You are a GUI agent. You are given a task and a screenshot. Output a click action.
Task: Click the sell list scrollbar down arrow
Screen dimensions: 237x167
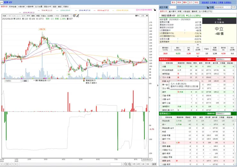(235, 164)
